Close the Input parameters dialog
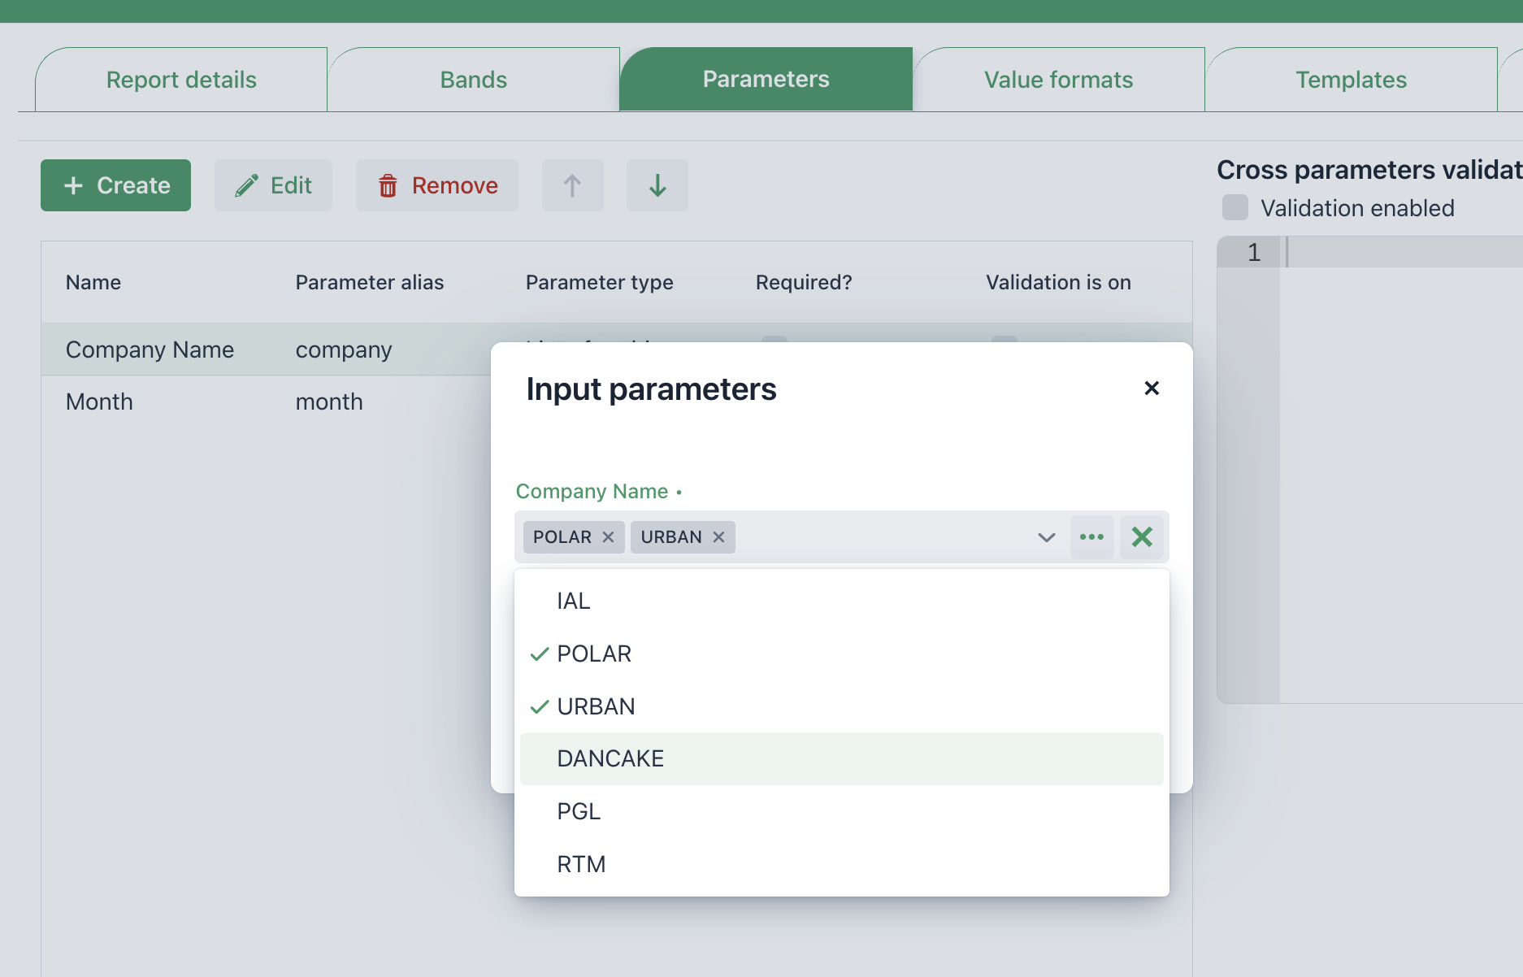 click(1151, 389)
